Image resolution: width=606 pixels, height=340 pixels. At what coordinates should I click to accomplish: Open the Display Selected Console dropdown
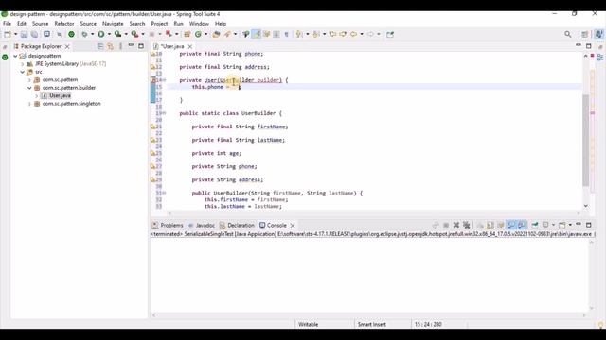click(x=553, y=225)
